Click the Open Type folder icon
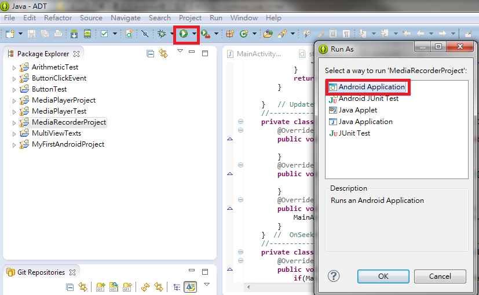 (x=268, y=34)
